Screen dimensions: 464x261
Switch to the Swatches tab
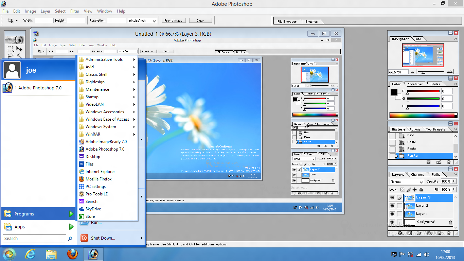click(x=415, y=84)
